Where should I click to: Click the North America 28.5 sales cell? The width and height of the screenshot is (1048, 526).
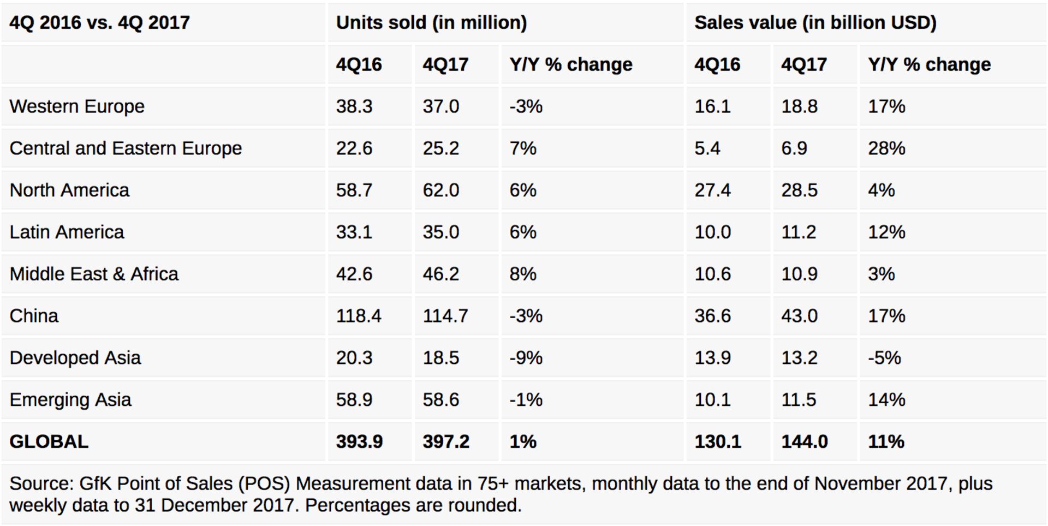click(x=799, y=190)
